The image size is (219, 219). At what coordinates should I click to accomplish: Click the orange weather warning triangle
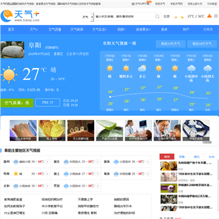tap(209, 16)
